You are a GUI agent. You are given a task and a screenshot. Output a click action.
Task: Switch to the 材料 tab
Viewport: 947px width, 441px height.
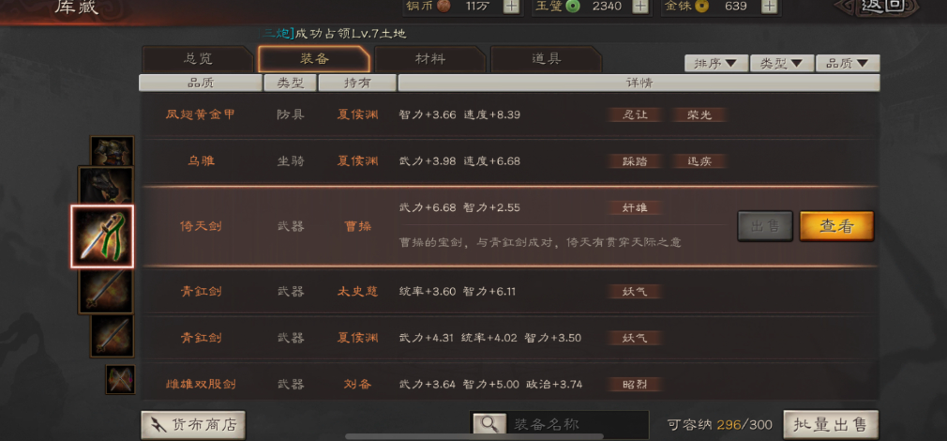click(x=430, y=59)
